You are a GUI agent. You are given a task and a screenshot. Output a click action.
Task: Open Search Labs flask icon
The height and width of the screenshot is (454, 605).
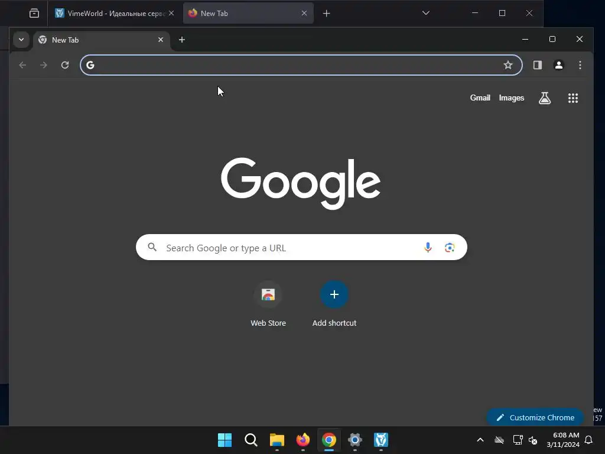tap(544, 98)
